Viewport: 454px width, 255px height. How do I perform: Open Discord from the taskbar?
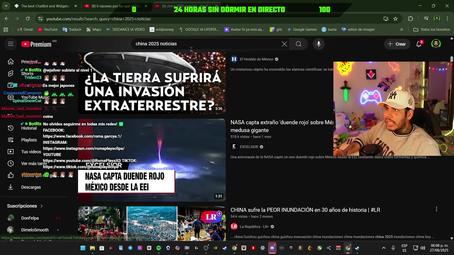272,248
